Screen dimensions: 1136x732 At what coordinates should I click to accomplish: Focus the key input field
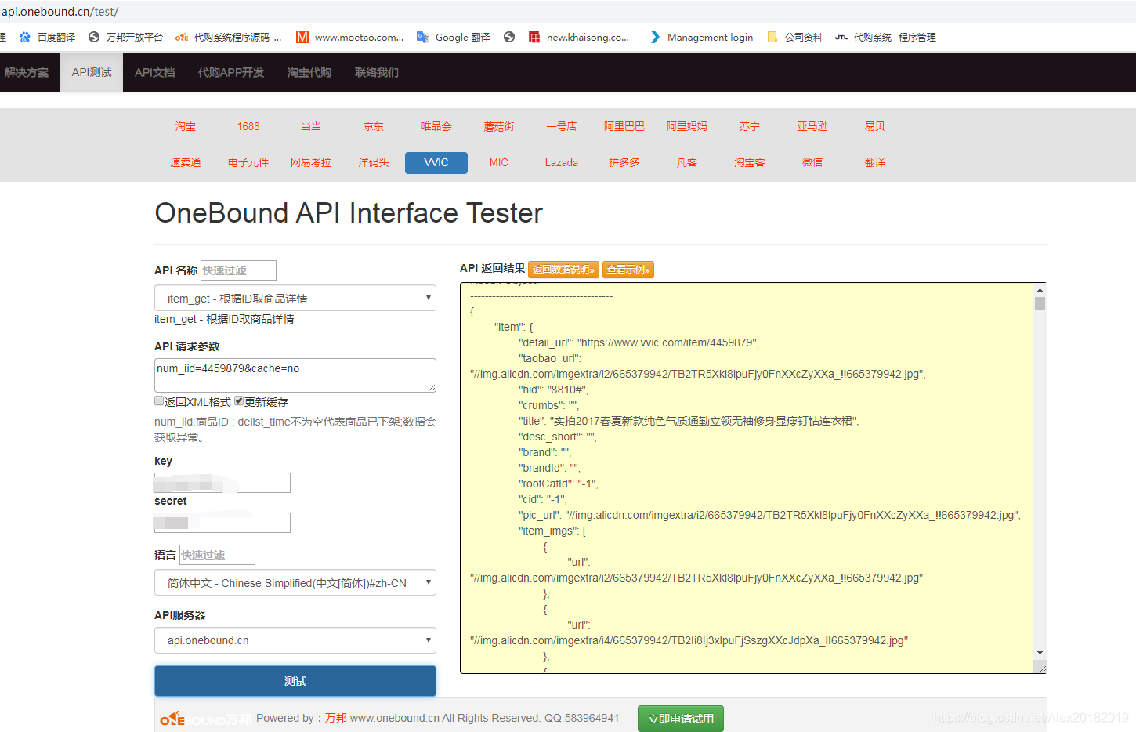coord(222,483)
